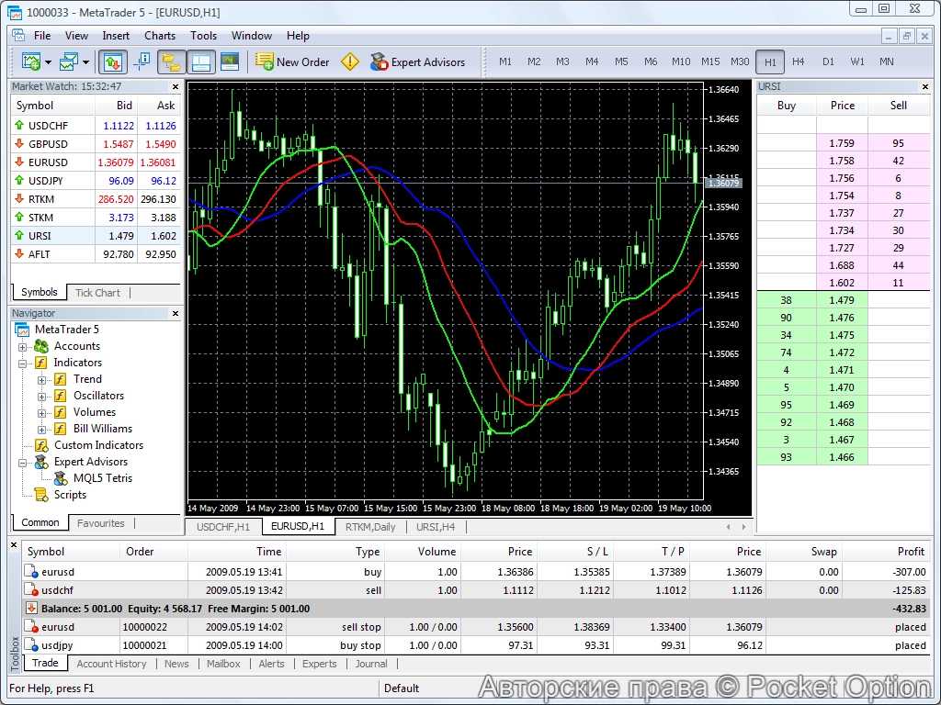Open the Strategy Tester toolbar icon

pyautogui.click(x=230, y=62)
